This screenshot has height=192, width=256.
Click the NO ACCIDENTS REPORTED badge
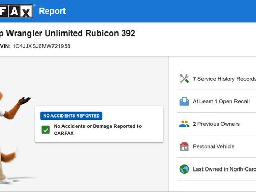[71, 116]
